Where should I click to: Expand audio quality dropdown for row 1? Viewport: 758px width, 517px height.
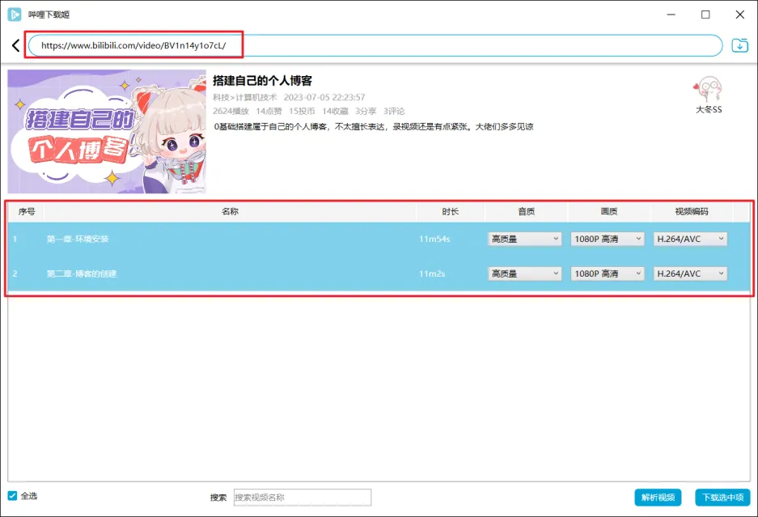point(525,239)
